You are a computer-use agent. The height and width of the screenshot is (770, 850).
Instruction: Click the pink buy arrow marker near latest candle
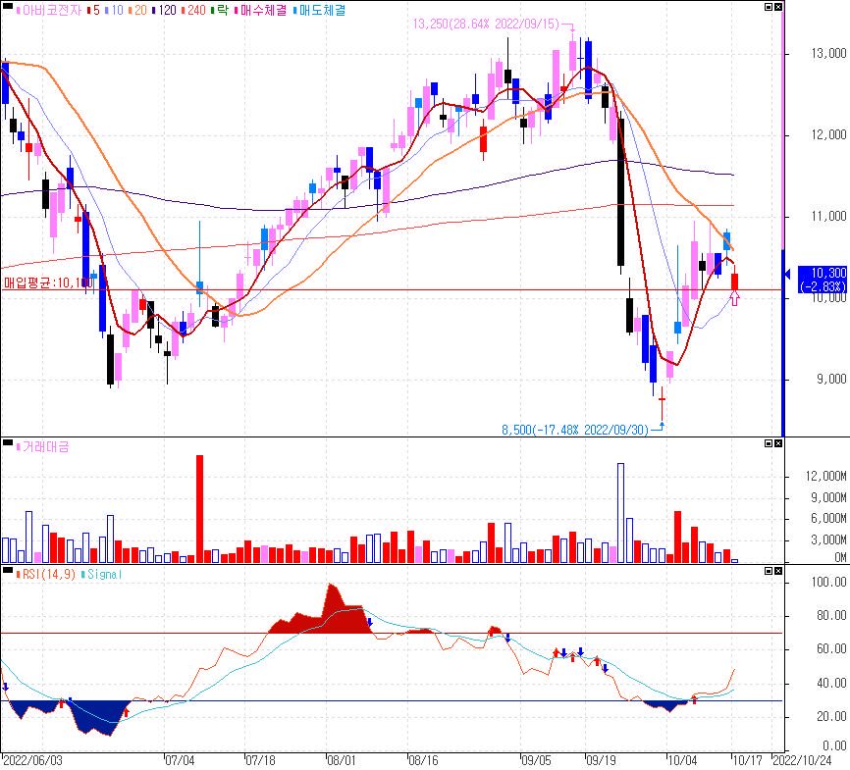coord(734,298)
